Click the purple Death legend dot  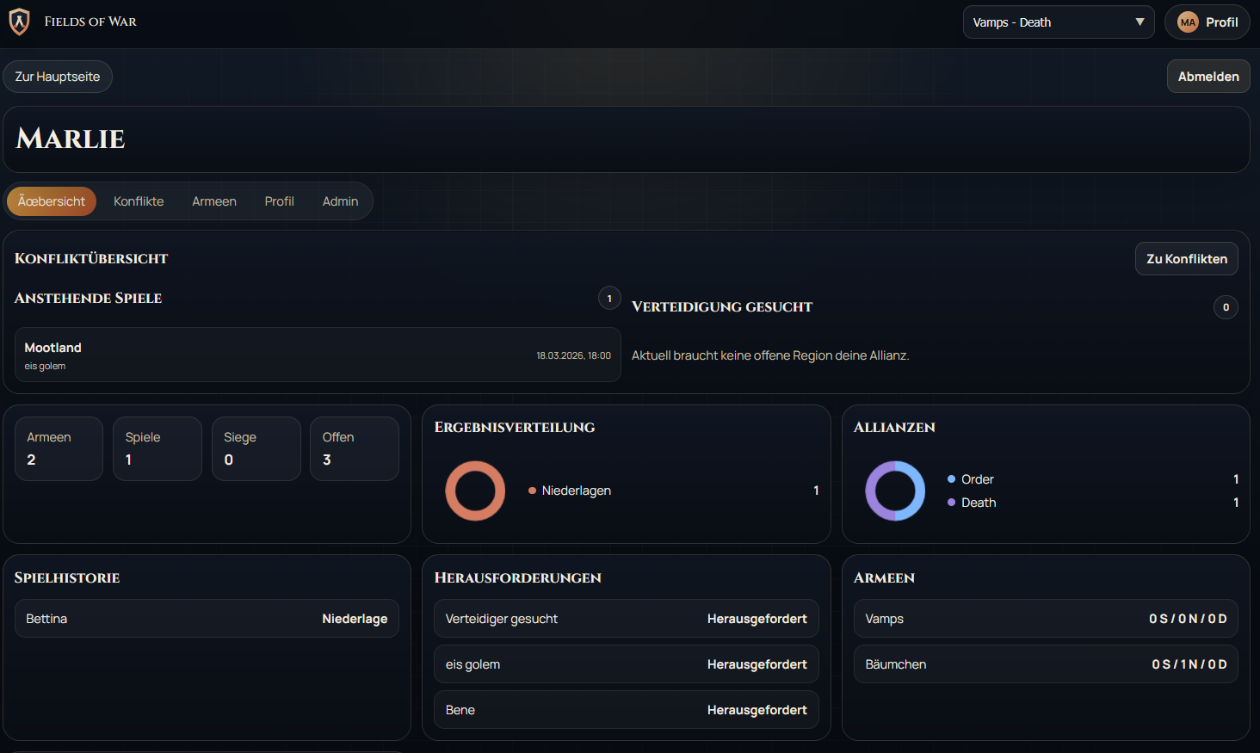951,503
